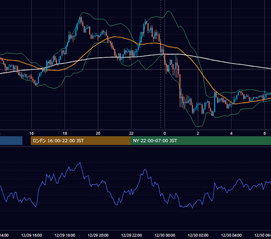This screenshot has height=239, width=271.
Task: Click the horizontal dotted price level line
Action: coord(135,69)
